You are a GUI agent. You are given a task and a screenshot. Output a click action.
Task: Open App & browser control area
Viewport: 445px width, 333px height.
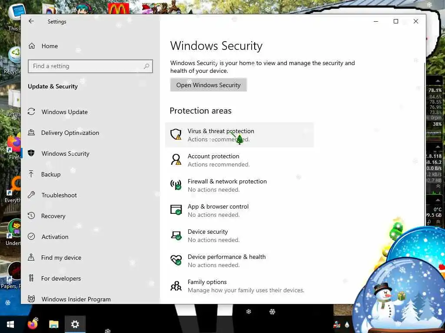click(239, 210)
